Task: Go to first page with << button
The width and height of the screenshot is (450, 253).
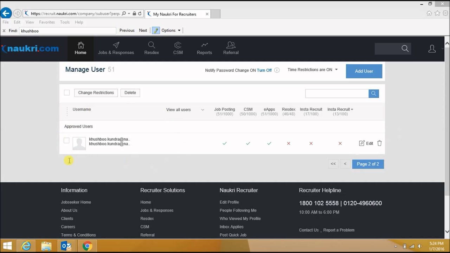Action: coord(333,164)
